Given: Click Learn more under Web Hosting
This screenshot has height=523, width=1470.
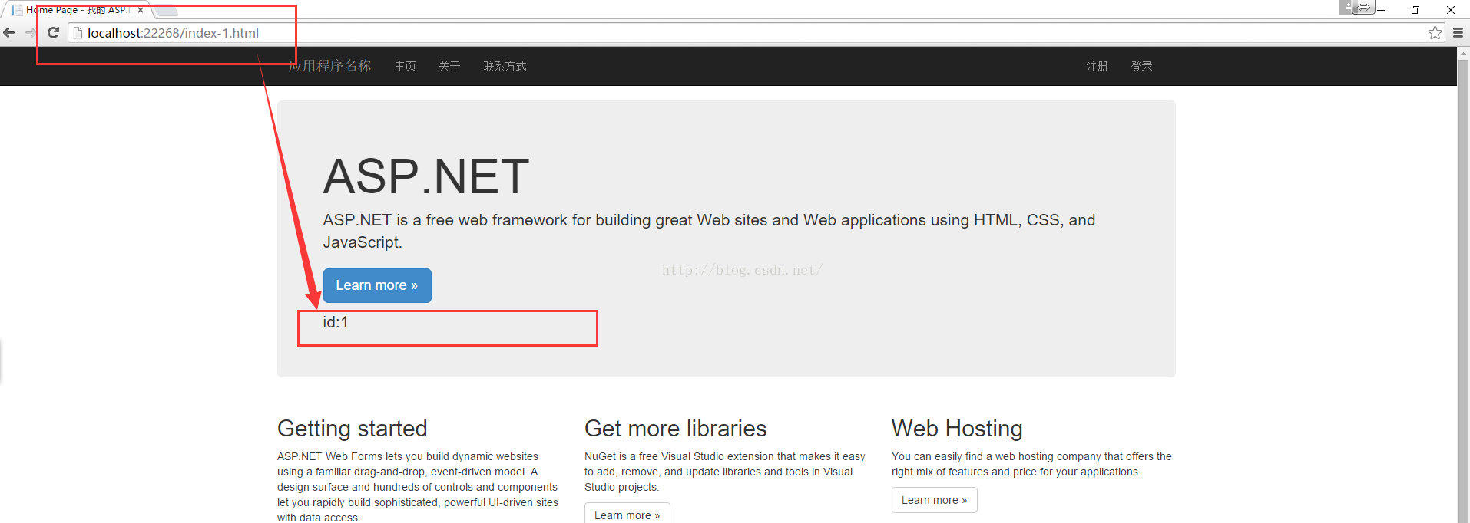Looking at the screenshot, I should [x=934, y=500].
